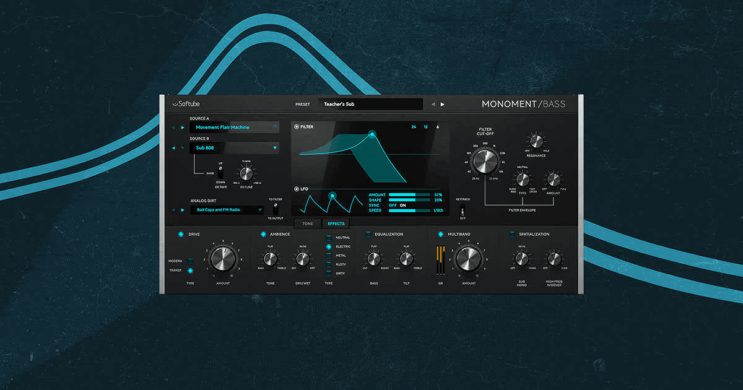Set LFO Sync to ON
Viewport: 743px width, 390px height.
point(403,206)
